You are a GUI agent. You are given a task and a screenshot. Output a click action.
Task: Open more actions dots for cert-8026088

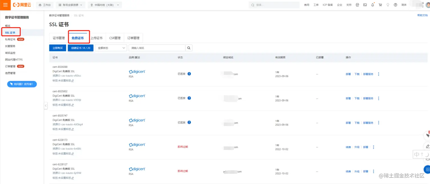[379, 74]
